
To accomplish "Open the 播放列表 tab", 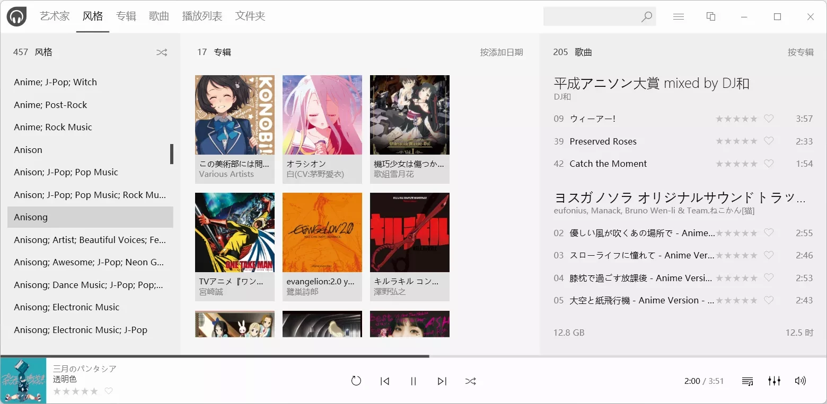I will 202,16.
